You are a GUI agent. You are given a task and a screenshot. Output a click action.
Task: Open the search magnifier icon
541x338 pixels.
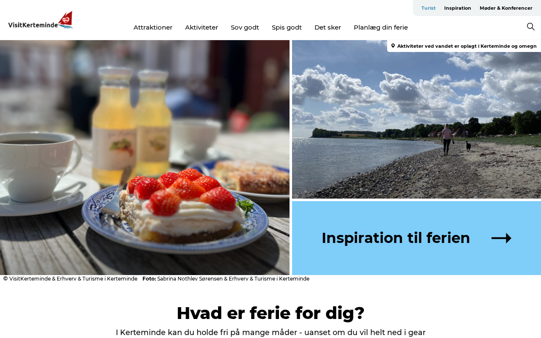[530, 27]
